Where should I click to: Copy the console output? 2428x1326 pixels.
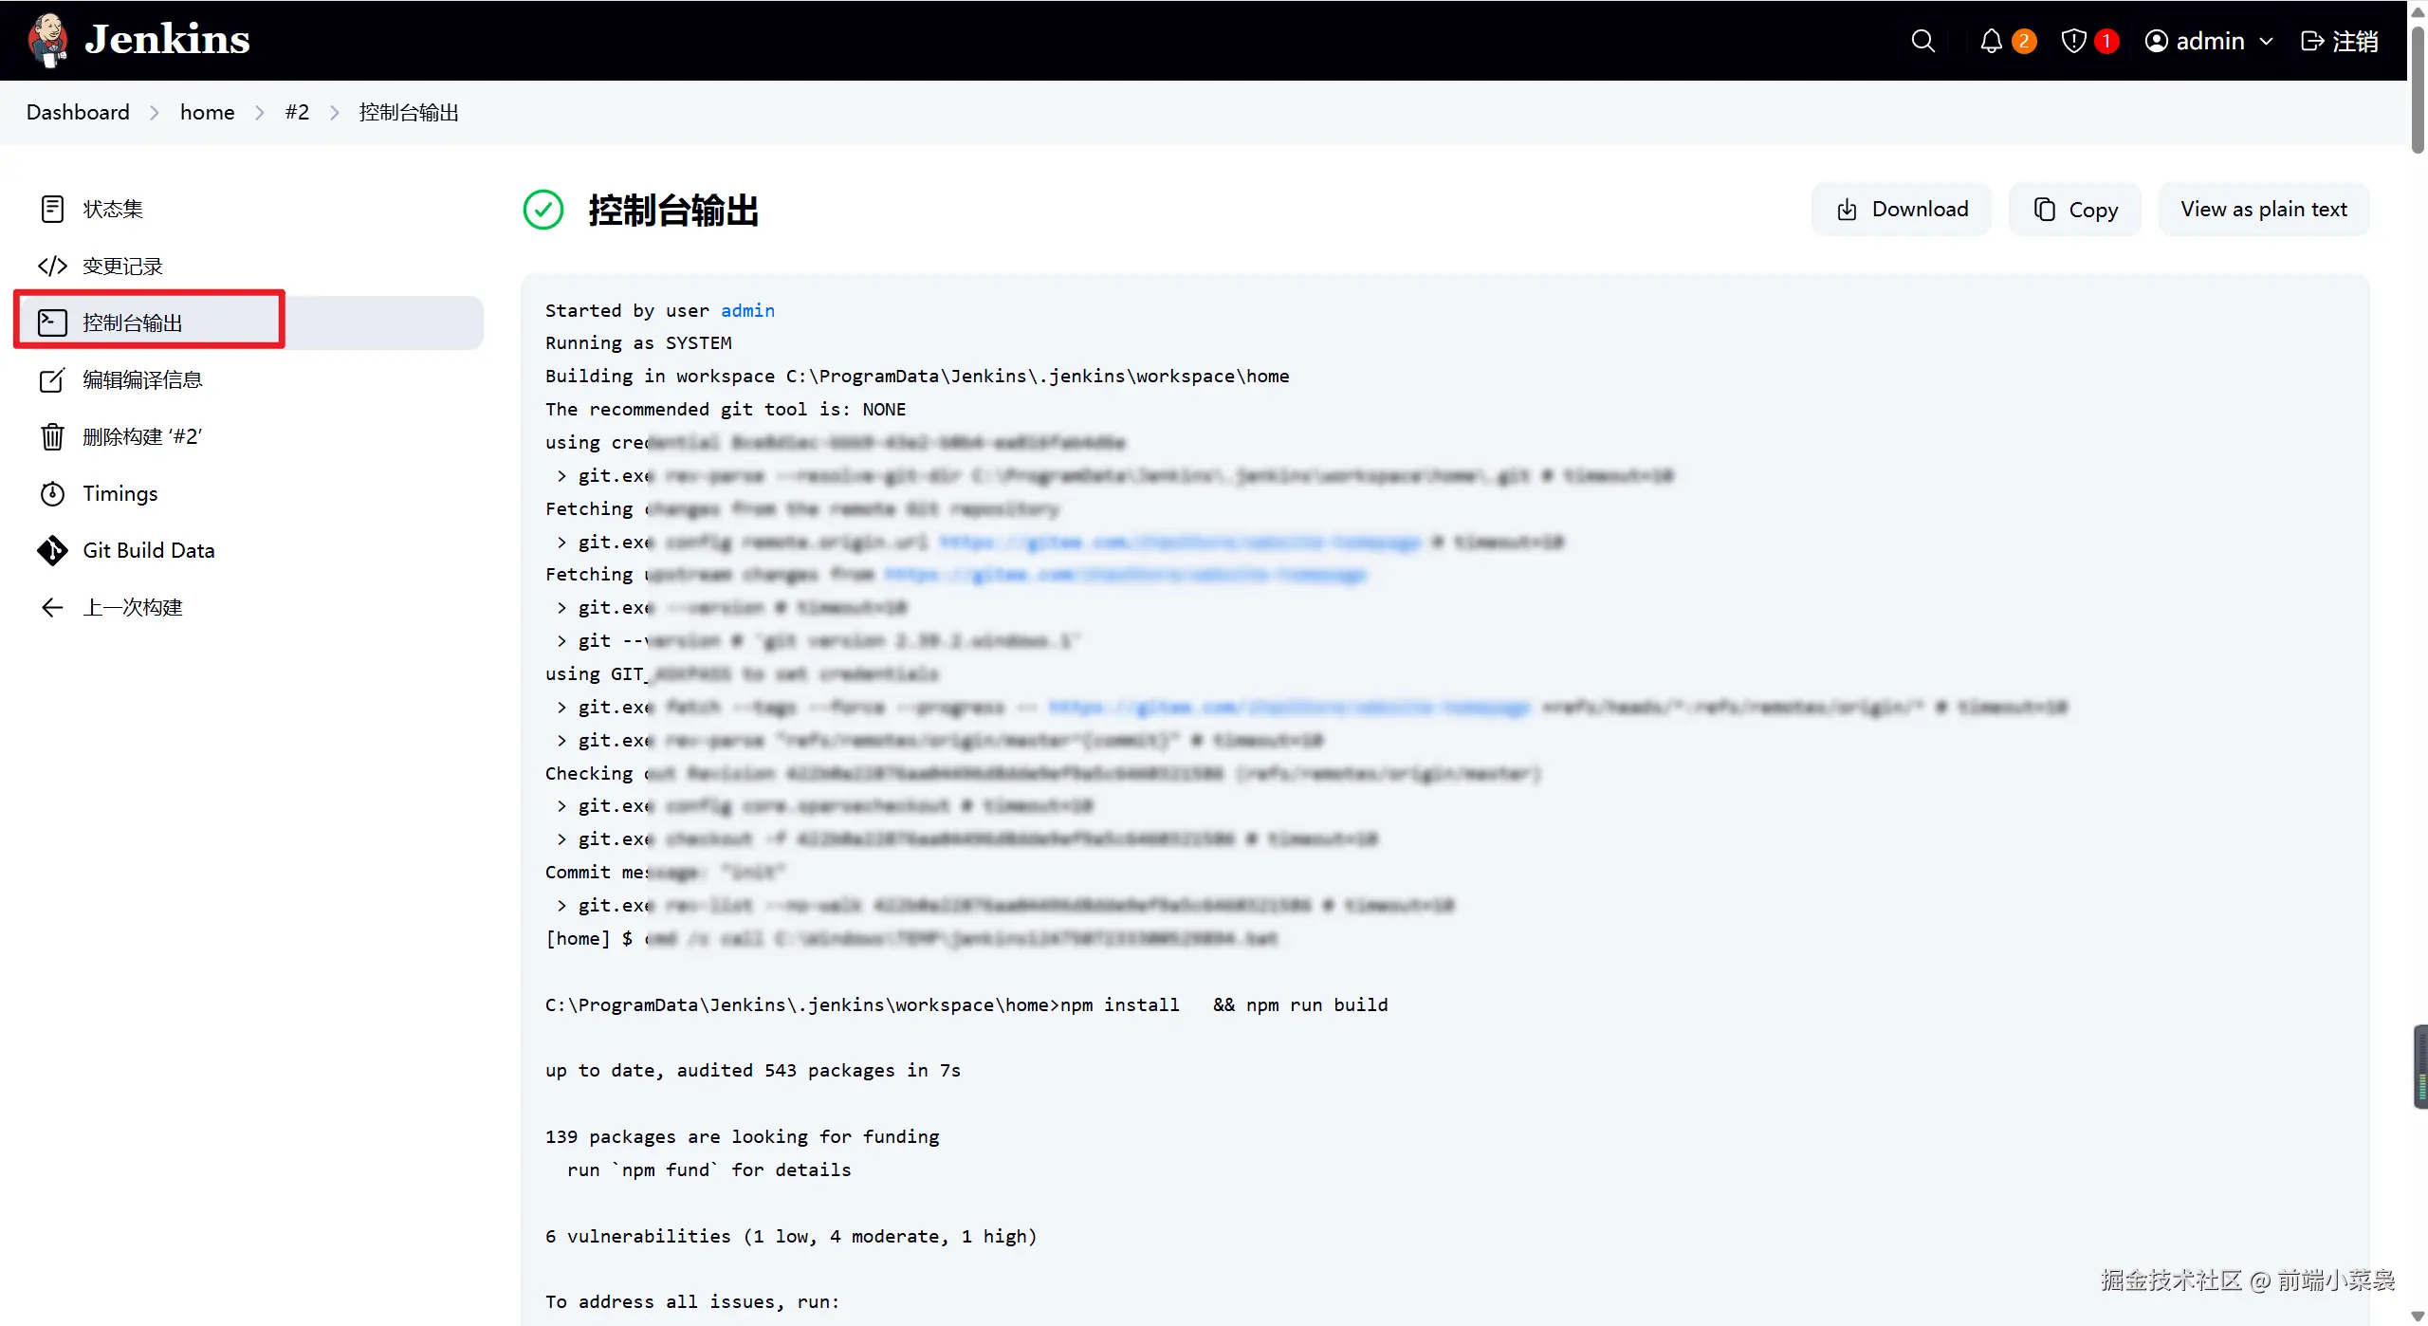(x=2074, y=209)
